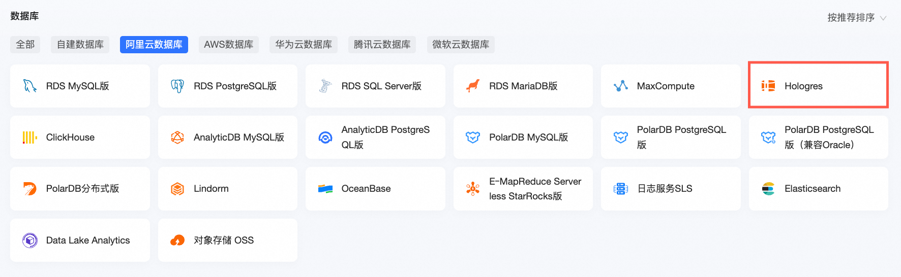Switch to AWS数据库 tab
The height and width of the screenshot is (277, 901).
coord(228,45)
